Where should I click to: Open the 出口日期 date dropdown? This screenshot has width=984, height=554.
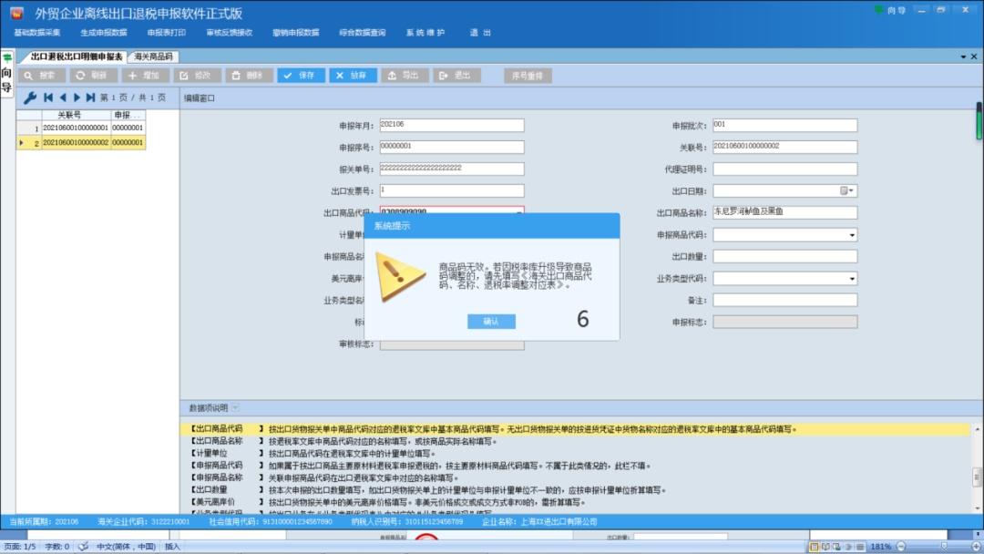[852, 191]
